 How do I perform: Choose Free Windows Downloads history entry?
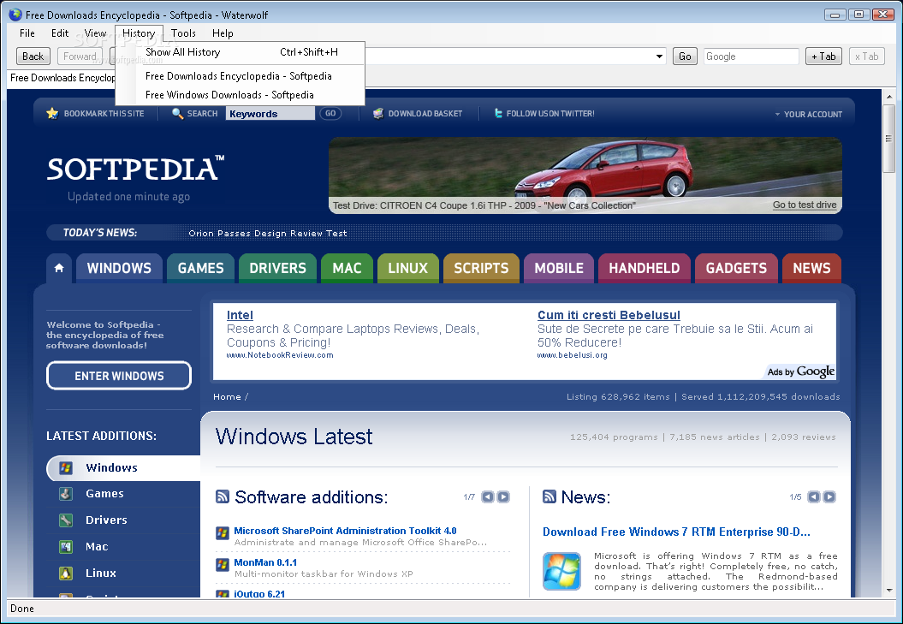coord(241,94)
